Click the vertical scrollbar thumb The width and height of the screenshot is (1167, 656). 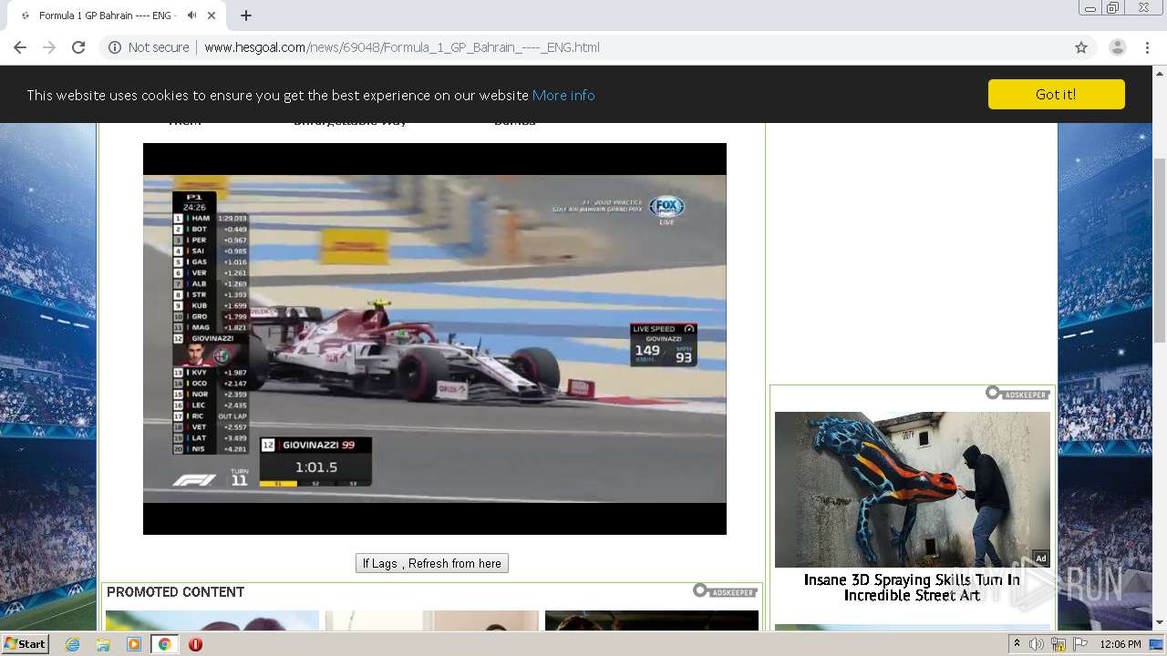(1160, 251)
